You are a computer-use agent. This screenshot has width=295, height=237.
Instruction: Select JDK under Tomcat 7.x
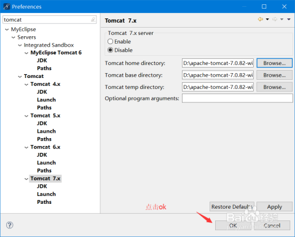pos(42,186)
